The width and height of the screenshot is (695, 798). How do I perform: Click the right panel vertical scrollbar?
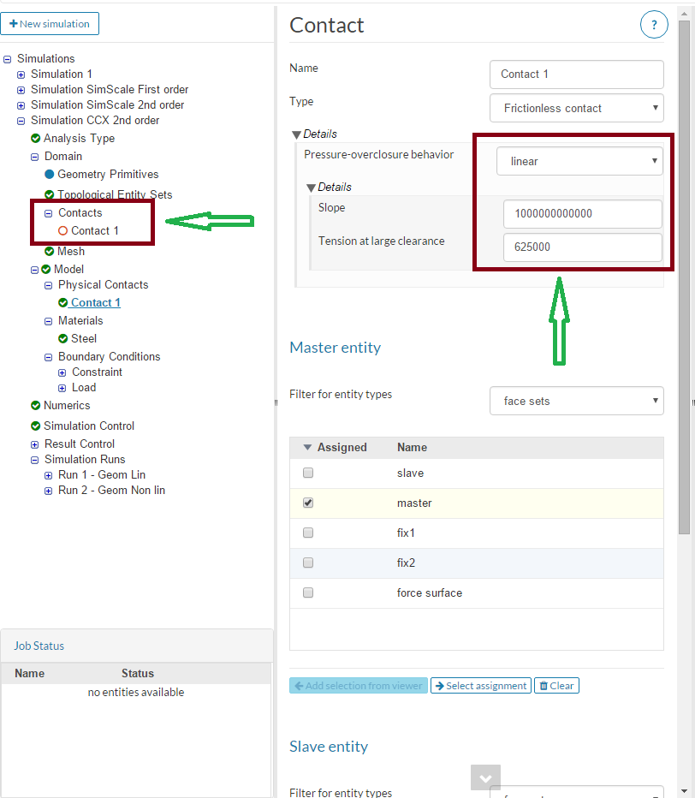[684, 277]
